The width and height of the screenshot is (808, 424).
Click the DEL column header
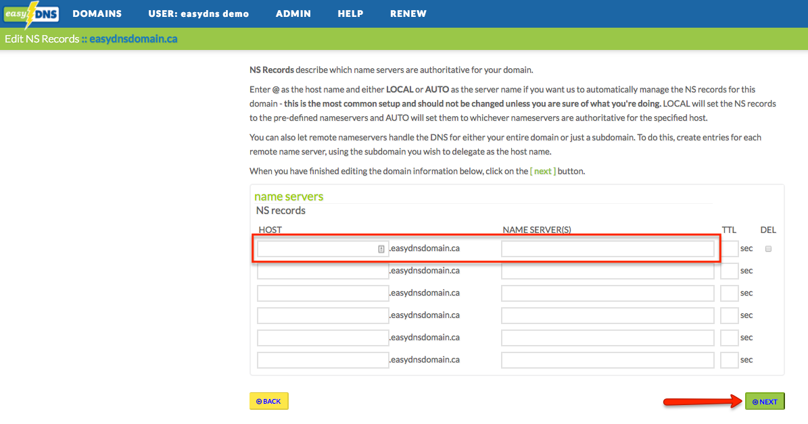768,230
